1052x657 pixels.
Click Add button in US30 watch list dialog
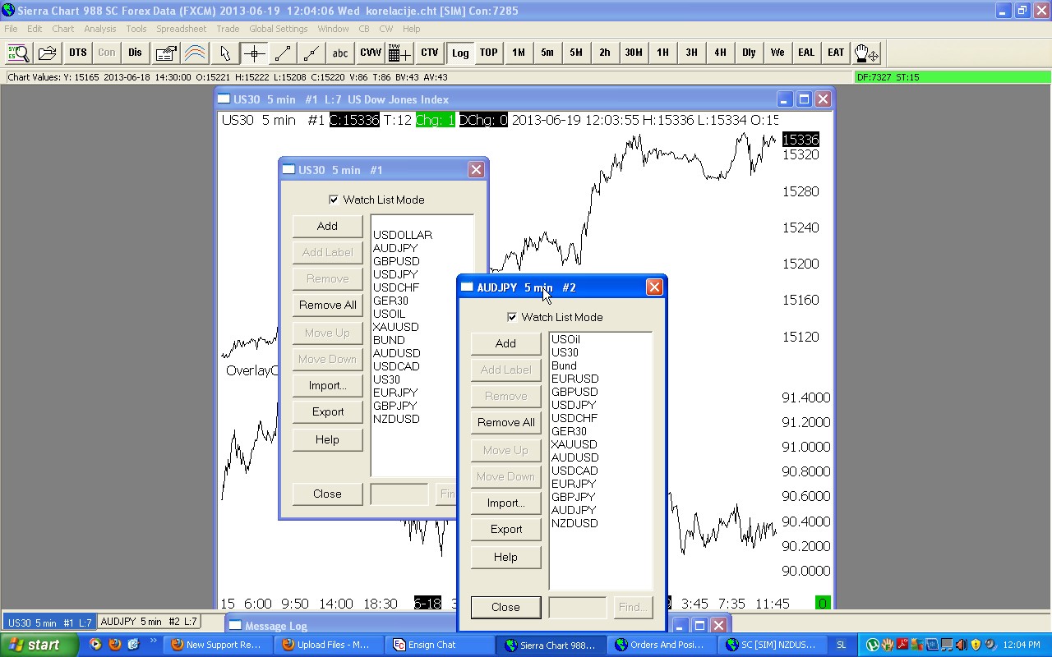coord(327,226)
